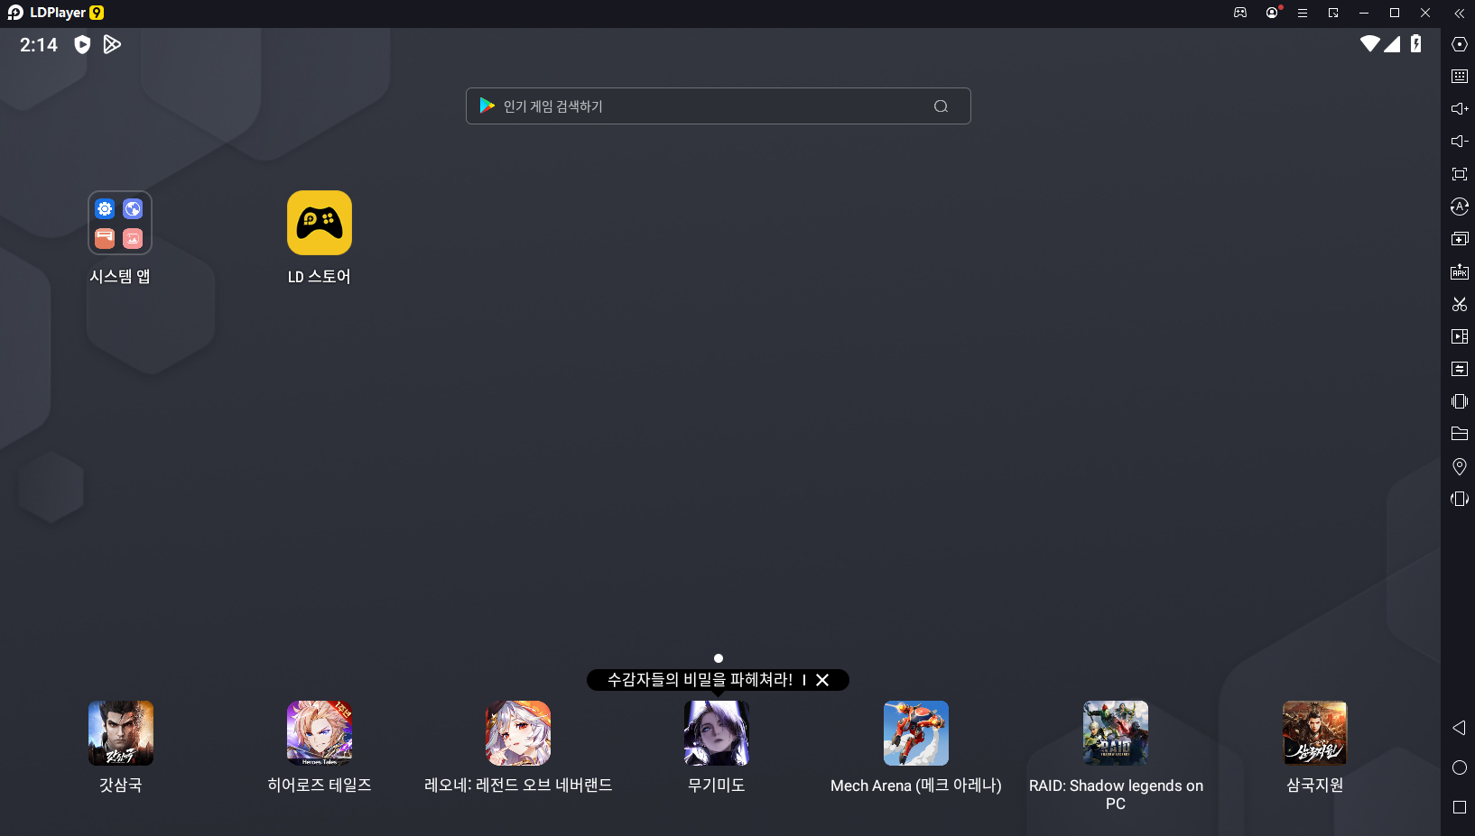
Task: Open Mech Arena (메크 아레나) game
Action: pos(916,733)
